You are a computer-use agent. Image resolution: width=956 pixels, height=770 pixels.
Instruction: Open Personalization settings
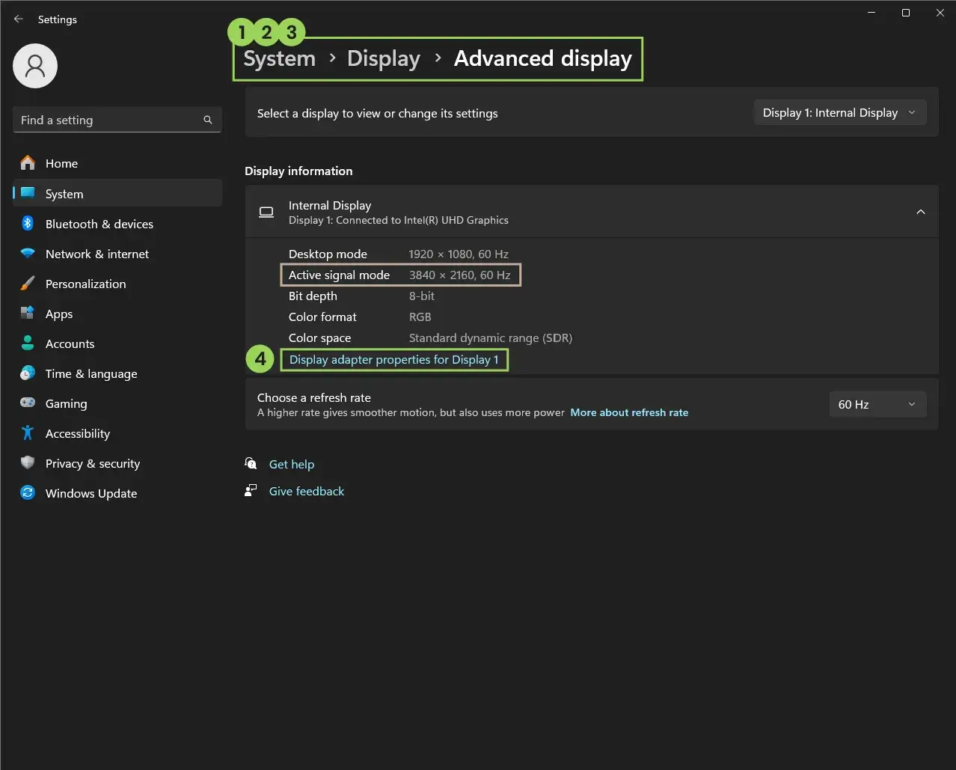pyautogui.click(x=117, y=284)
